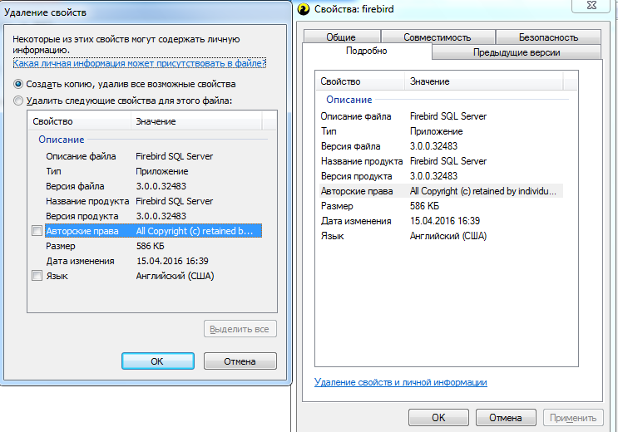Click 'Отмена' in the firebird Properties window

(506, 417)
